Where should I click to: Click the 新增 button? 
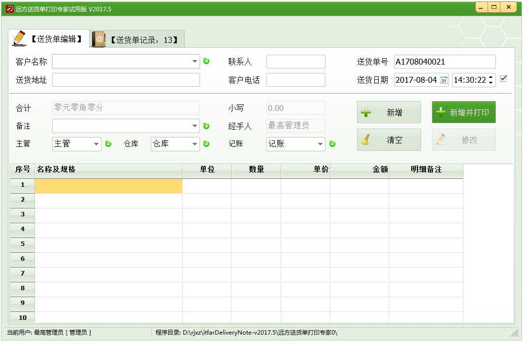(x=389, y=112)
